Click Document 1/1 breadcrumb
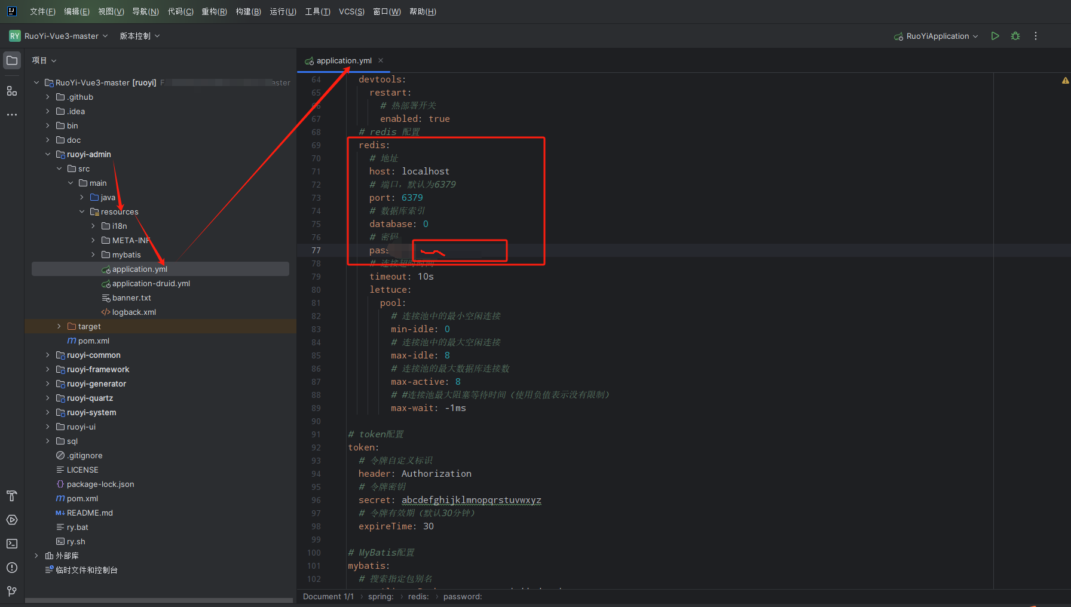 tap(328, 596)
